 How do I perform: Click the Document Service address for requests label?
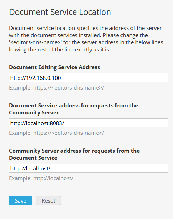click(74, 109)
